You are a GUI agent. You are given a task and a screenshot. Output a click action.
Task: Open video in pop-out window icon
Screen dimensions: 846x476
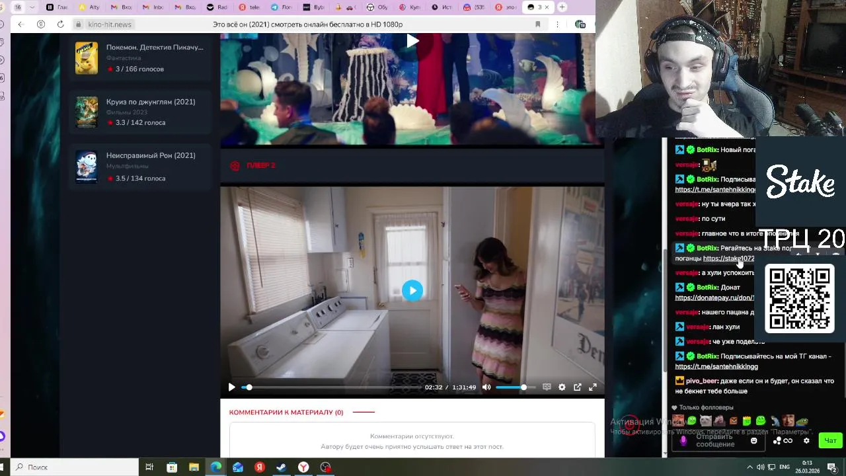(577, 387)
